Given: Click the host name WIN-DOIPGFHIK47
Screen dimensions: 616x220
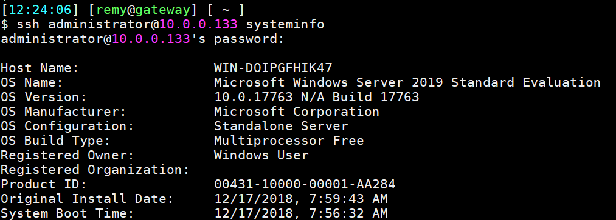Looking at the screenshot, I should [273, 68].
